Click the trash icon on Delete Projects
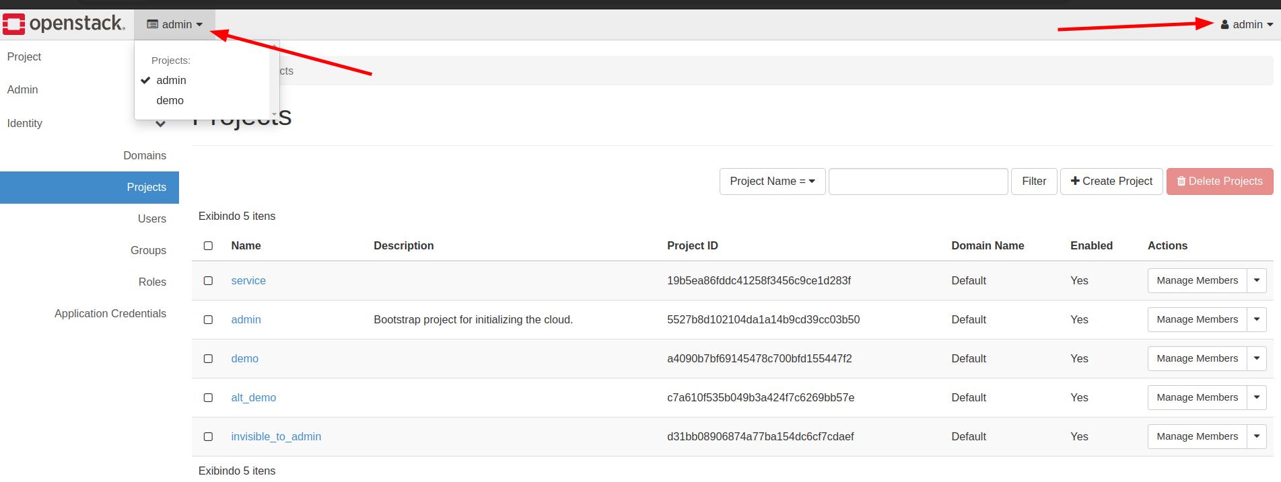1281x482 pixels. point(1181,182)
